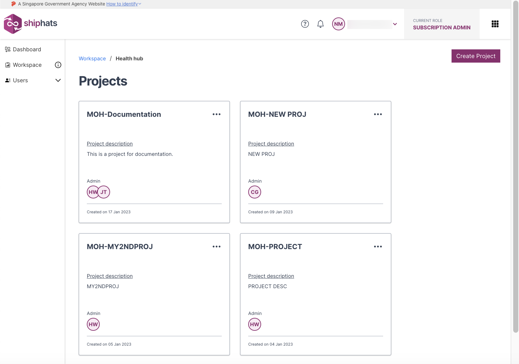Open the MOH-Documentation three-dot options menu
Image resolution: width=519 pixels, height=364 pixels.
coord(217,114)
